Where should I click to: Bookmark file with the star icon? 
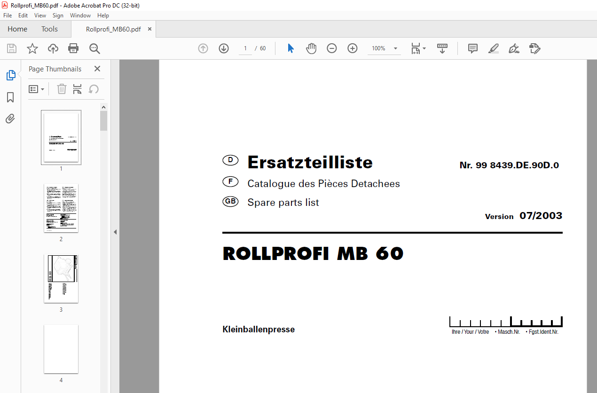pyautogui.click(x=32, y=48)
